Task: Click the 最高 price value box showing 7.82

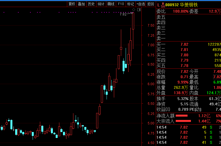Action: tap(217, 77)
